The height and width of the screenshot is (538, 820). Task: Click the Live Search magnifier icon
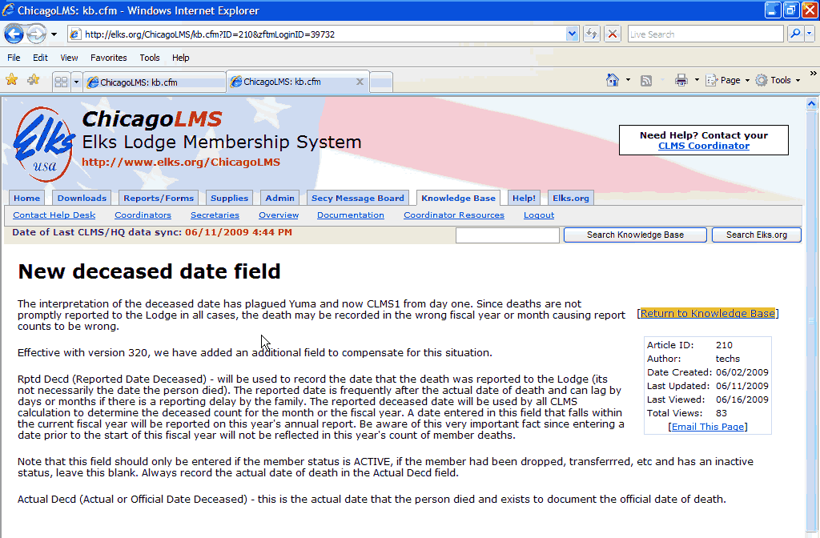[795, 34]
